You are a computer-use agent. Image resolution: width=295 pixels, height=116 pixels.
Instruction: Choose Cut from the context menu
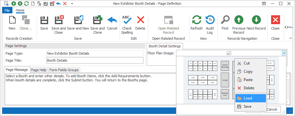251,63
